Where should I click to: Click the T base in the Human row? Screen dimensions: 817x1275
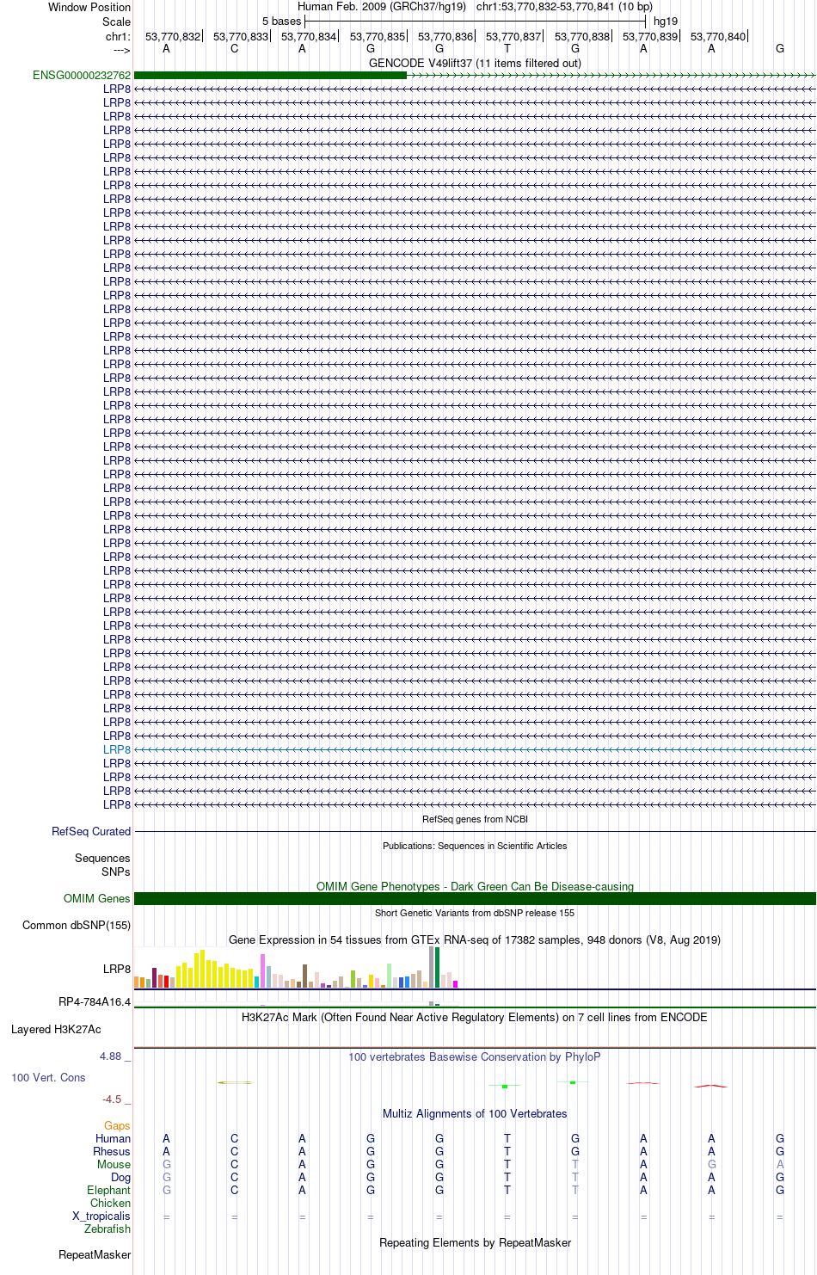coord(507,1139)
